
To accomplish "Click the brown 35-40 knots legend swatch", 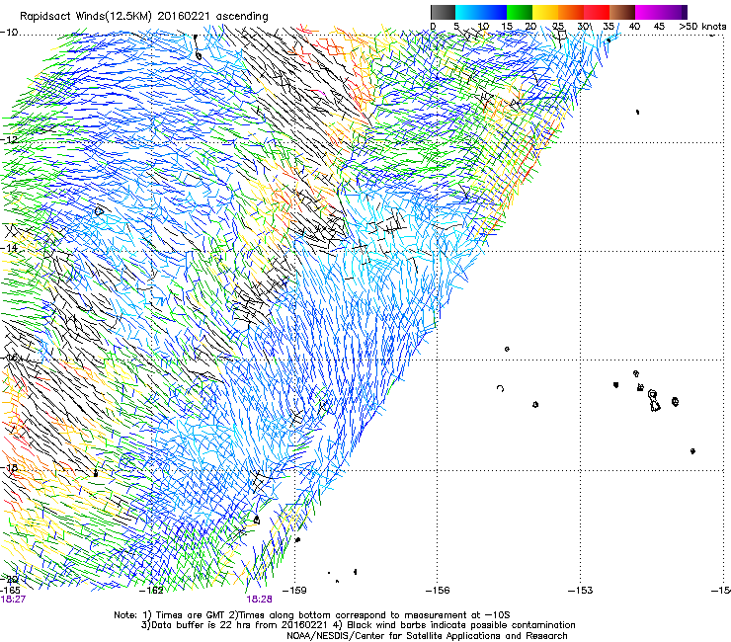I will pos(622,12).
